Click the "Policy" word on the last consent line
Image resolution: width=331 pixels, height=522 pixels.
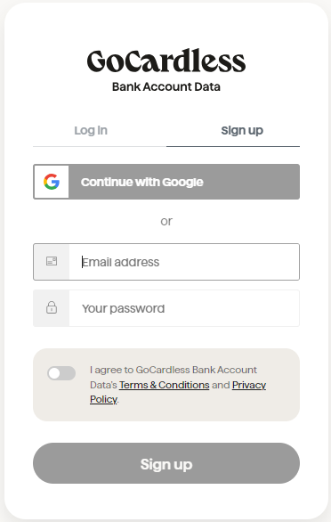103,399
